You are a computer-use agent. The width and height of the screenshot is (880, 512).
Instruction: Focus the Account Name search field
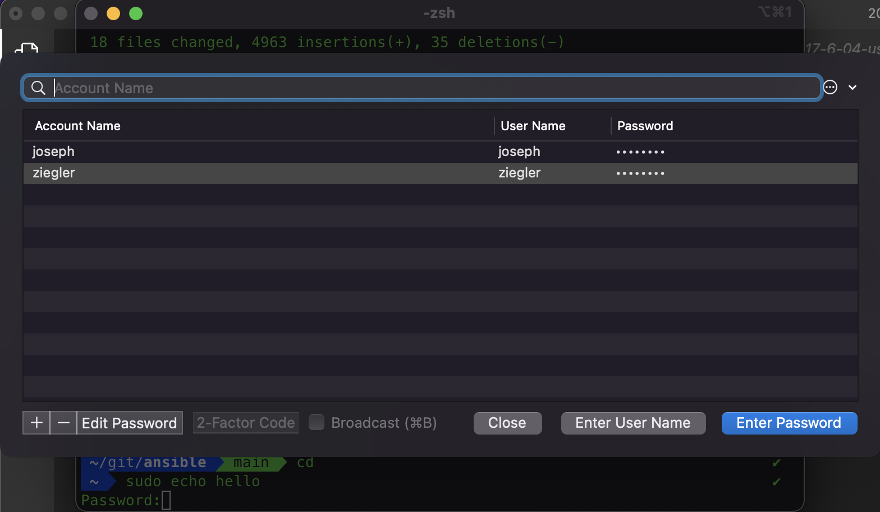[421, 88]
